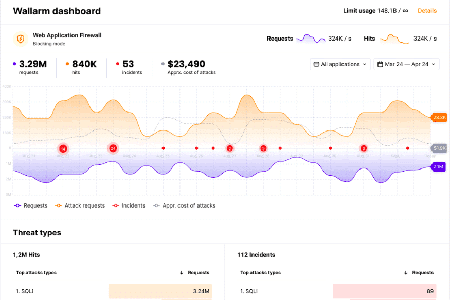450x300 pixels.
Task: Click the 840K hits stat
Action: [81, 67]
